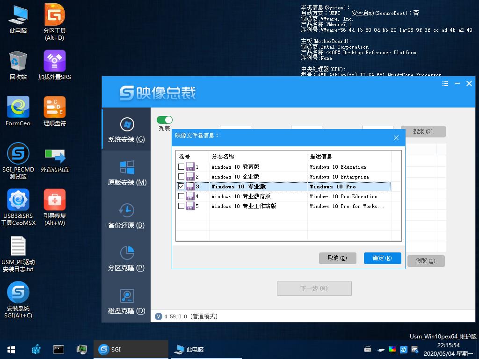Open the 磁盘克隆 panel
479x359 pixels.
(125, 303)
